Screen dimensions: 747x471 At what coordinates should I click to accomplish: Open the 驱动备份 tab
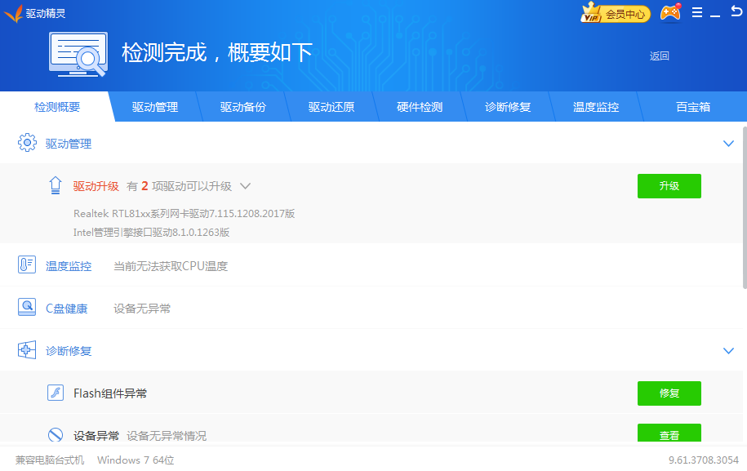coord(243,107)
